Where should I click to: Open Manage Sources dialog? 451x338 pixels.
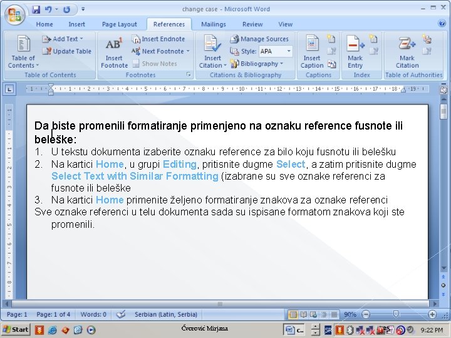coord(259,39)
